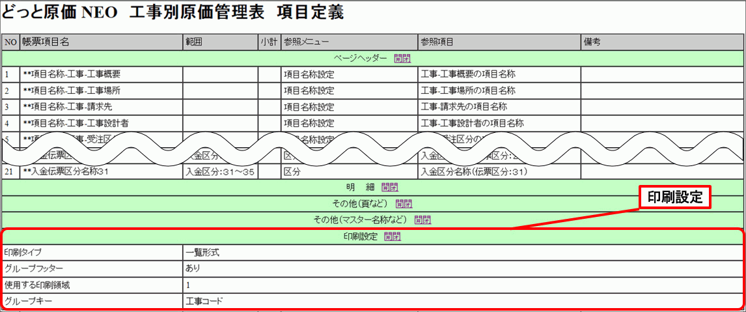The height and width of the screenshot is (312, 746).
Task: Click row number 21 cell
Action: tap(10, 172)
